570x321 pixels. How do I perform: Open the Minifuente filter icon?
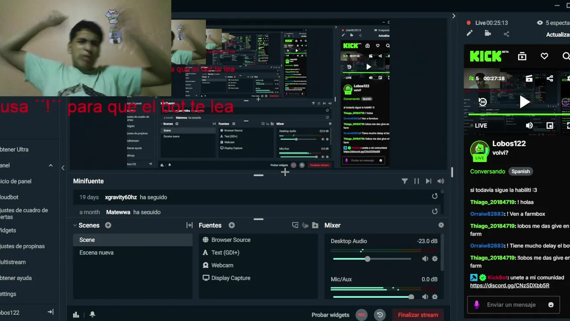coord(404,181)
